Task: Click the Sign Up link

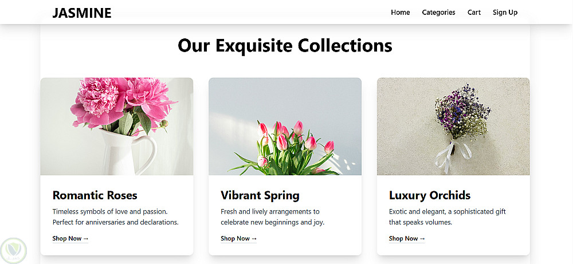Action: coord(505,13)
